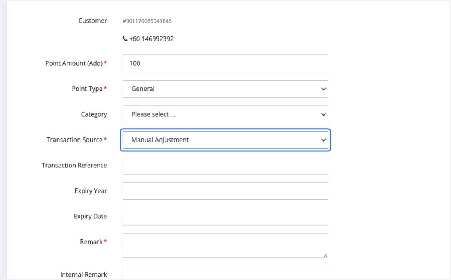Screen dimensions: 451x280
Task: Click the Point Amount (Add) input field
Action: point(225,63)
